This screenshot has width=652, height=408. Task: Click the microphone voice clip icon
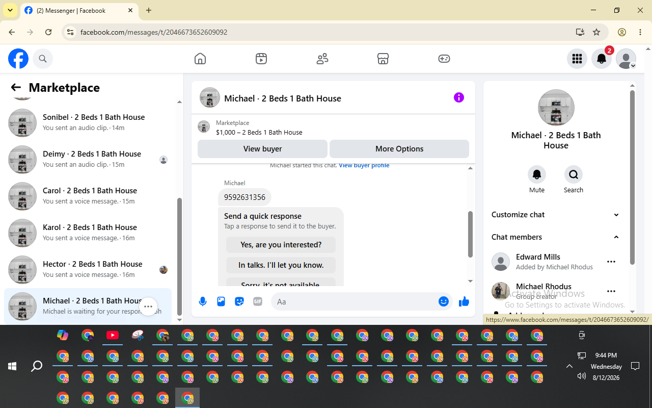[x=203, y=301]
